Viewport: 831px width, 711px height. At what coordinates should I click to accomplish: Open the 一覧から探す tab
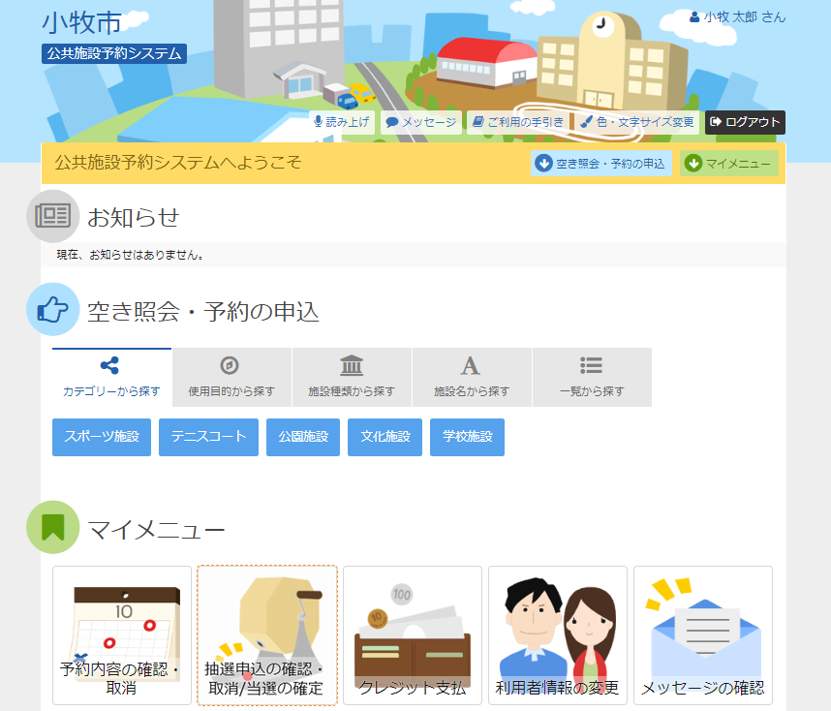592,377
